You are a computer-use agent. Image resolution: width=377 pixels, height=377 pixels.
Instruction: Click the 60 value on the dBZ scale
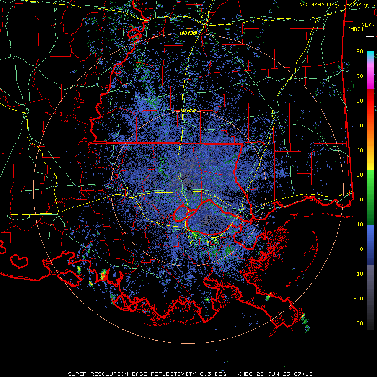pos(360,101)
